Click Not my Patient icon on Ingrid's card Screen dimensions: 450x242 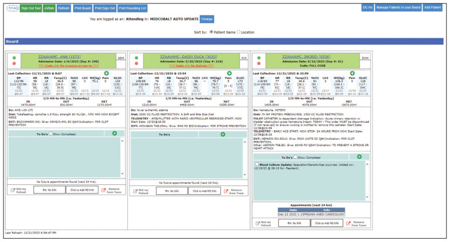pyautogui.click(x=258, y=223)
